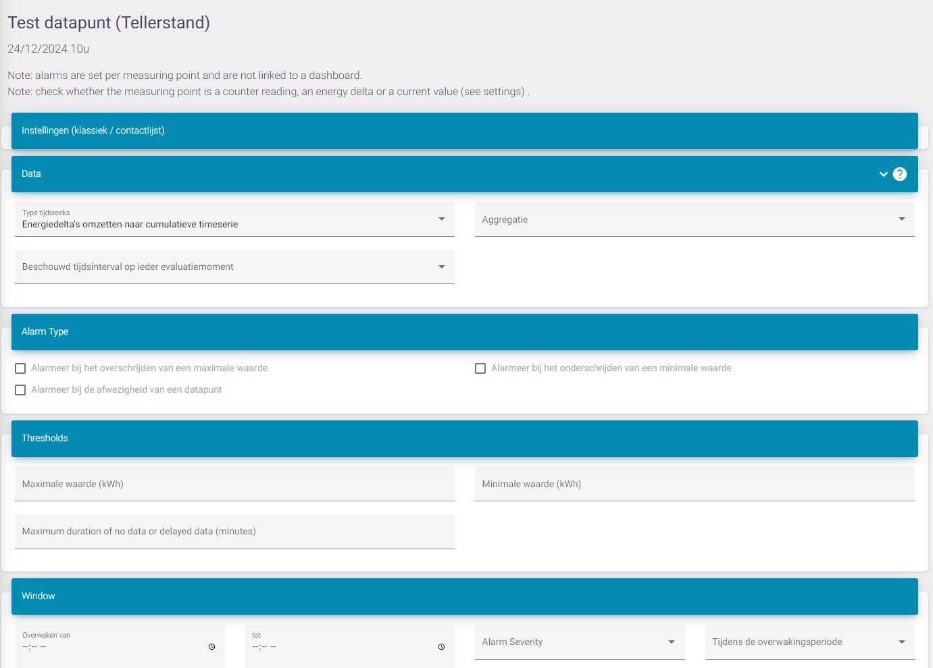This screenshot has width=933, height=668.
Task: Expand Instellingen (klassiek / contactlijst) header
Action: (464, 131)
